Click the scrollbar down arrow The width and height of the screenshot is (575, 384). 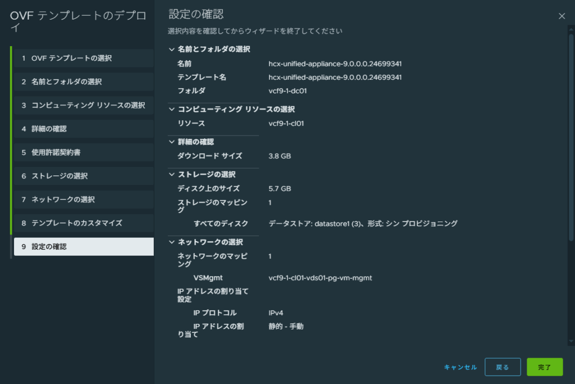click(x=571, y=341)
